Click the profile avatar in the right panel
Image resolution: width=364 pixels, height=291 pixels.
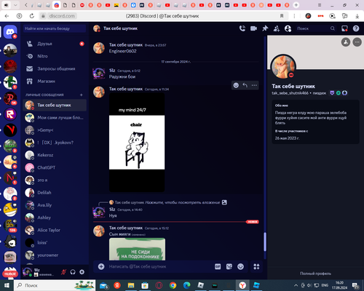pyautogui.click(x=283, y=67)
